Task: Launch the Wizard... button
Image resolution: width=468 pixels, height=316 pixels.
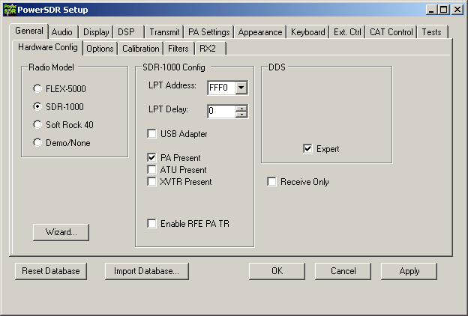Action: coord(61,232)
